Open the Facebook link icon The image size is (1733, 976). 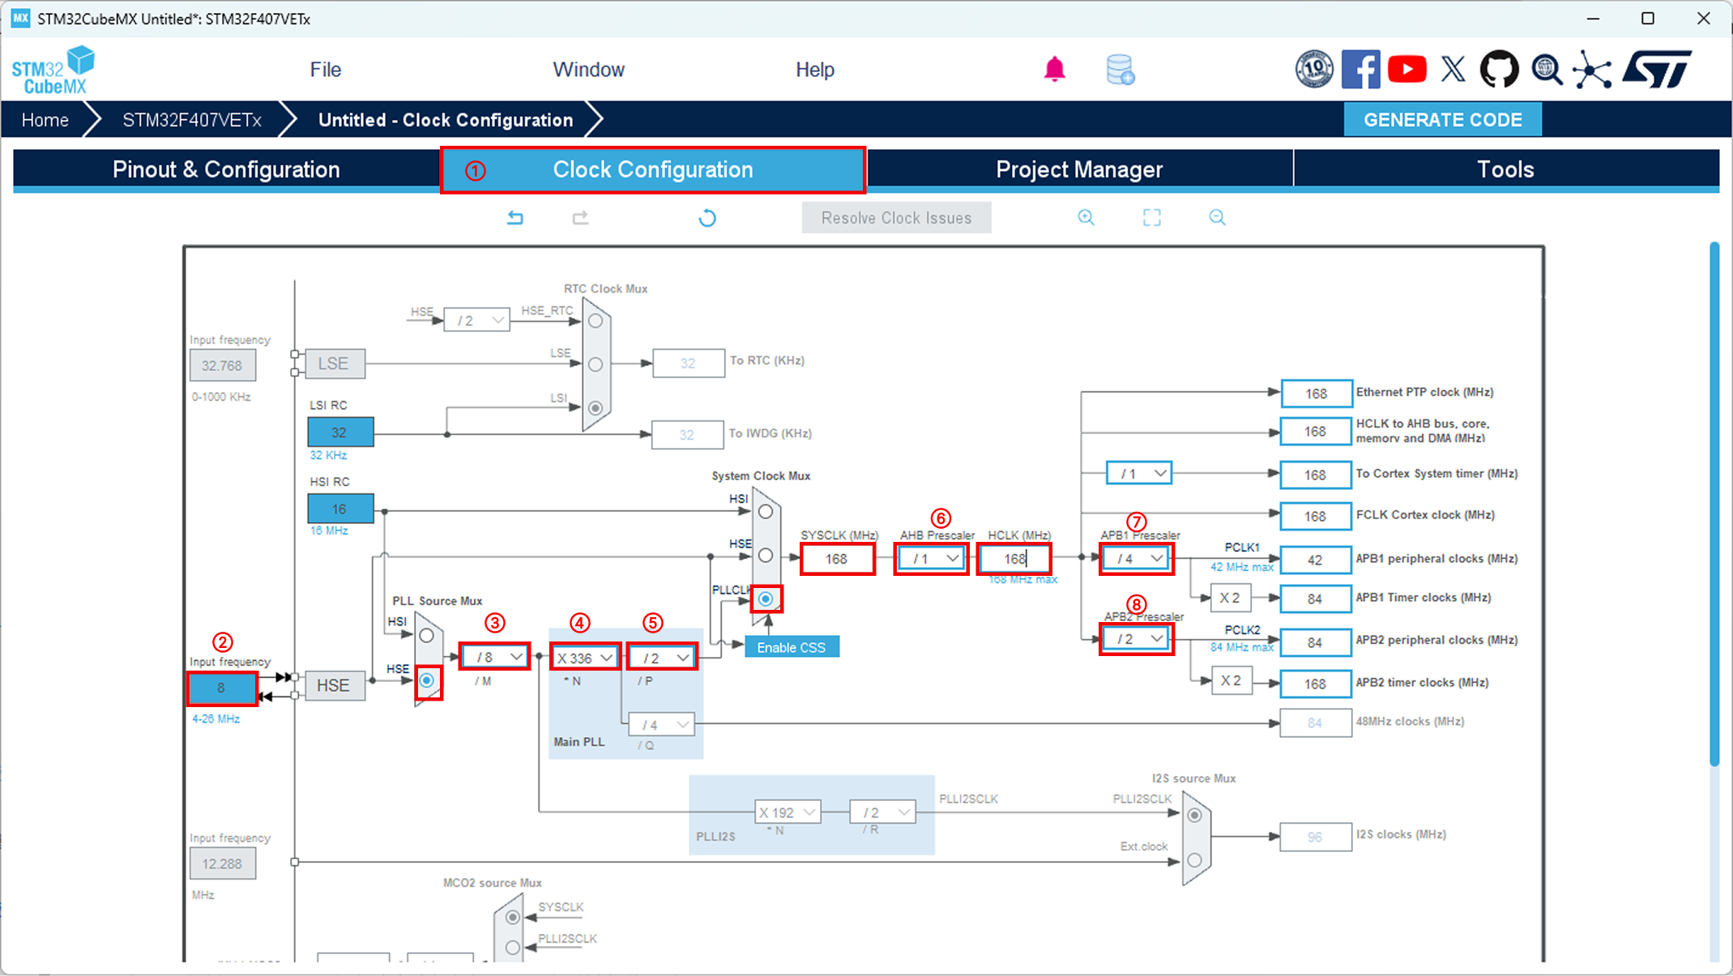tap(1361, 70)
